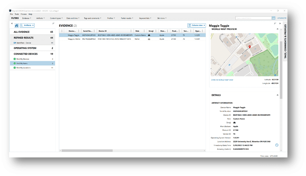
Task: Click Open in World Map View link
Action: (x=222, y=80)
